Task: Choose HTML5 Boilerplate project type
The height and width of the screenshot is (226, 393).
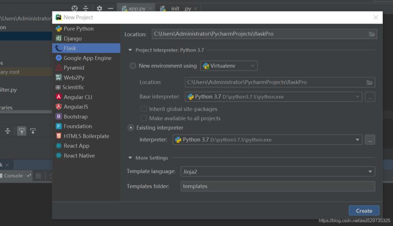Action: tap(86, 136)
